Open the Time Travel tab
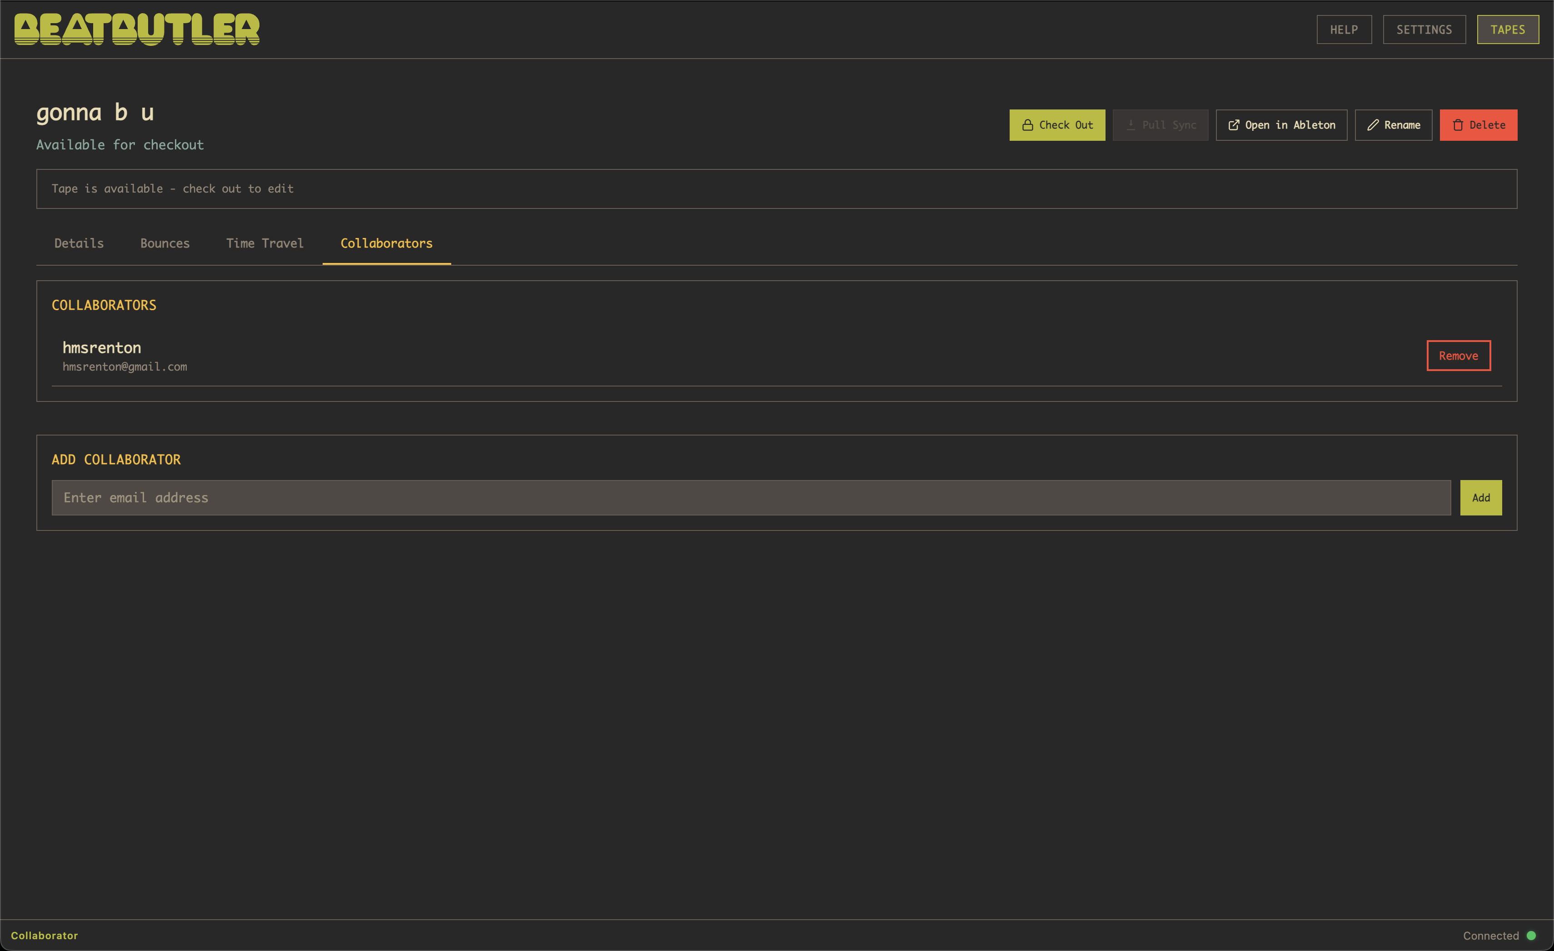Screen dimensions: 1554x951 pos(265,243)
